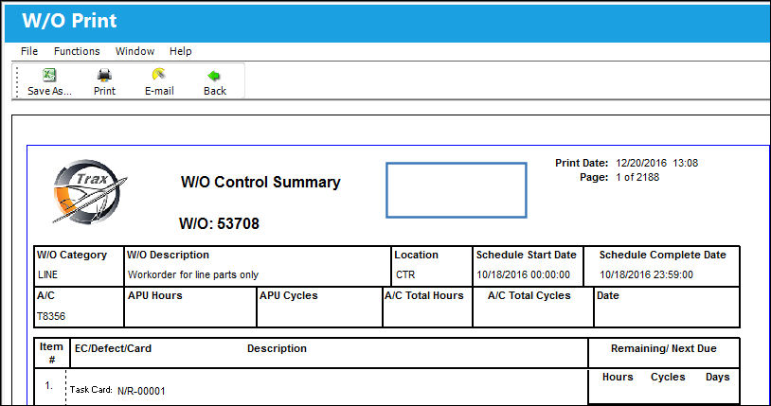Click the W/O Category column header

72,256
